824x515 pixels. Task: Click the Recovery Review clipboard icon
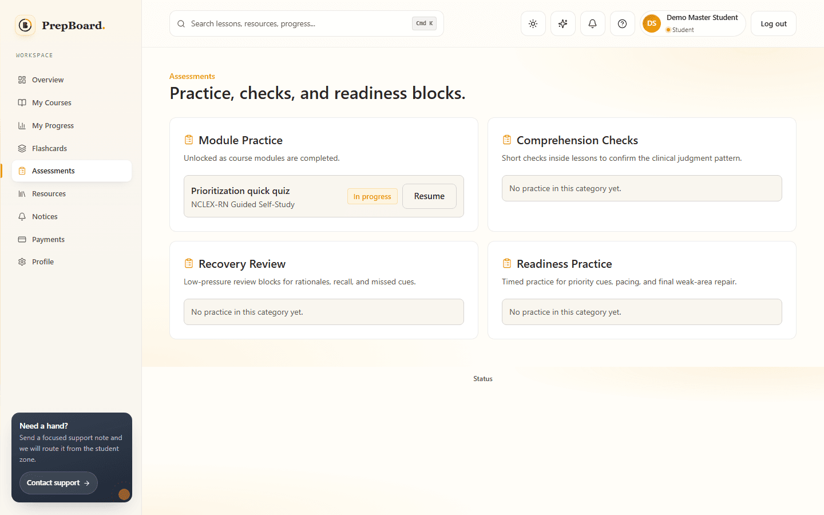coord(189,263)
